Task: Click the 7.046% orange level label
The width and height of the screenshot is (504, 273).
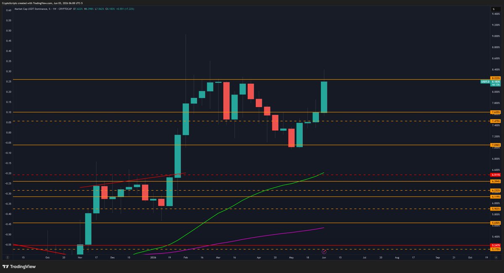Action: 495,145
